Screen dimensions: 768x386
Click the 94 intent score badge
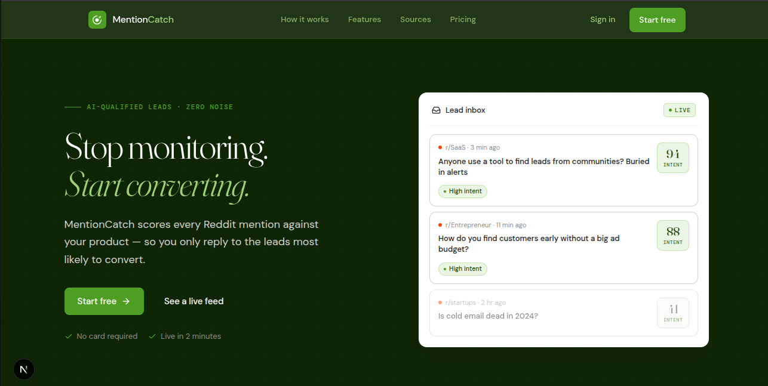(x=673, y=158)
